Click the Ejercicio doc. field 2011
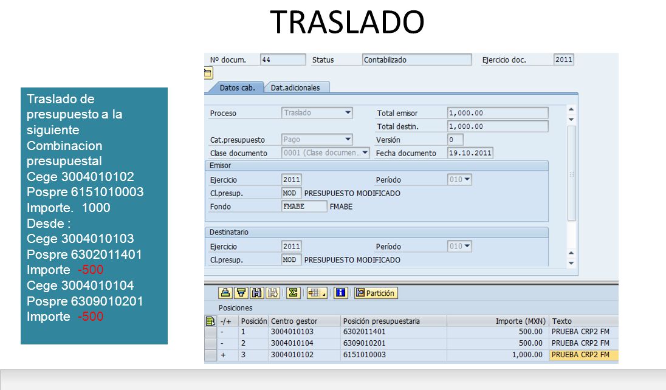 click(564, 60)
